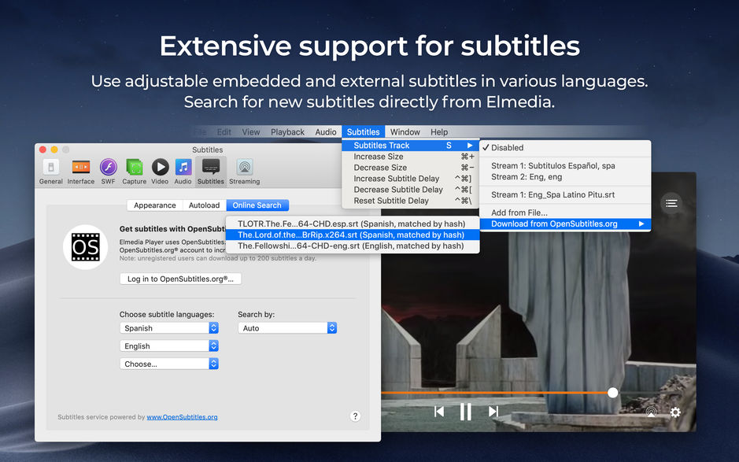
Task: Expand the Choose... language dropdown
Action: click(168, 364)
